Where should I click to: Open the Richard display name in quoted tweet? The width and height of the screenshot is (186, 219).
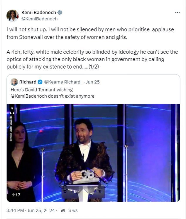coord(28,82)
